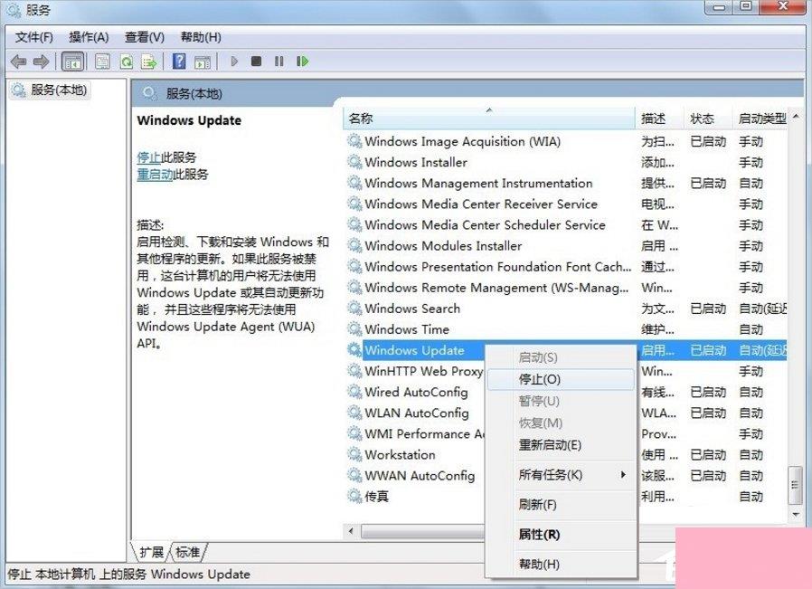Click gear icon beside Workstation

point(354,454)
